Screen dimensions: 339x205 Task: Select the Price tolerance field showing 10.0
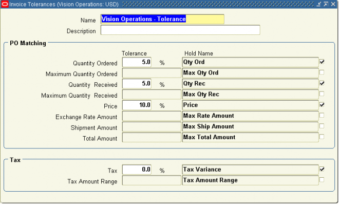pyautogui.click(x=137, y=105)
